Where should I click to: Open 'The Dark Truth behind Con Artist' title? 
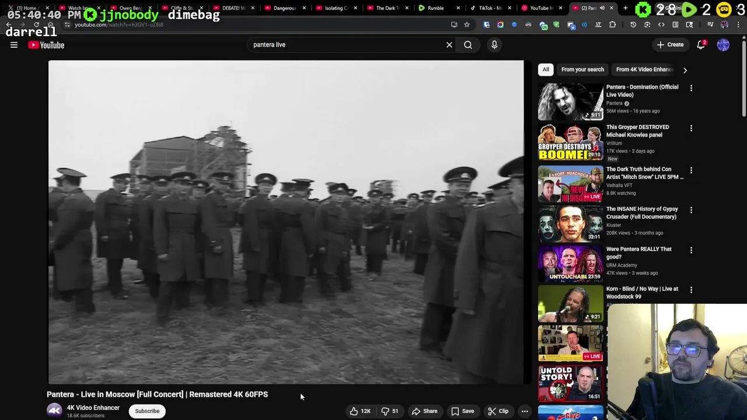645,173
